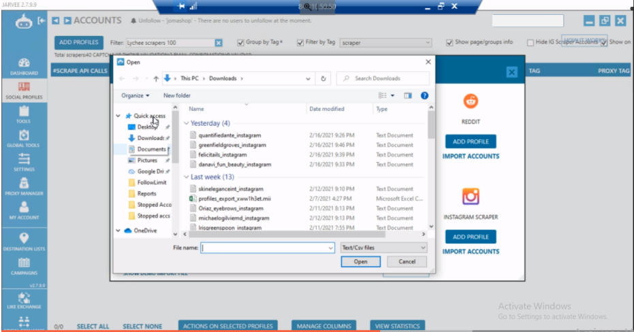
Task: Click ADD PROFILE under Instagram Scraper
Action: (x=471, y=237)
